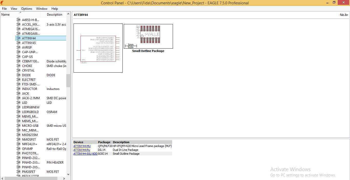The width and height of the screenshot is (350, 180).
Task: Select the PINHD-2X3... pin header entry
Action: point(31,162)
